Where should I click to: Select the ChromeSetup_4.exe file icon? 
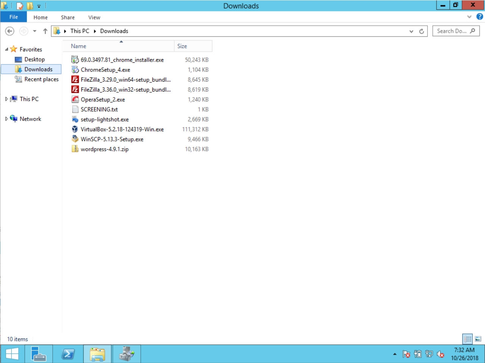[75, 70]
